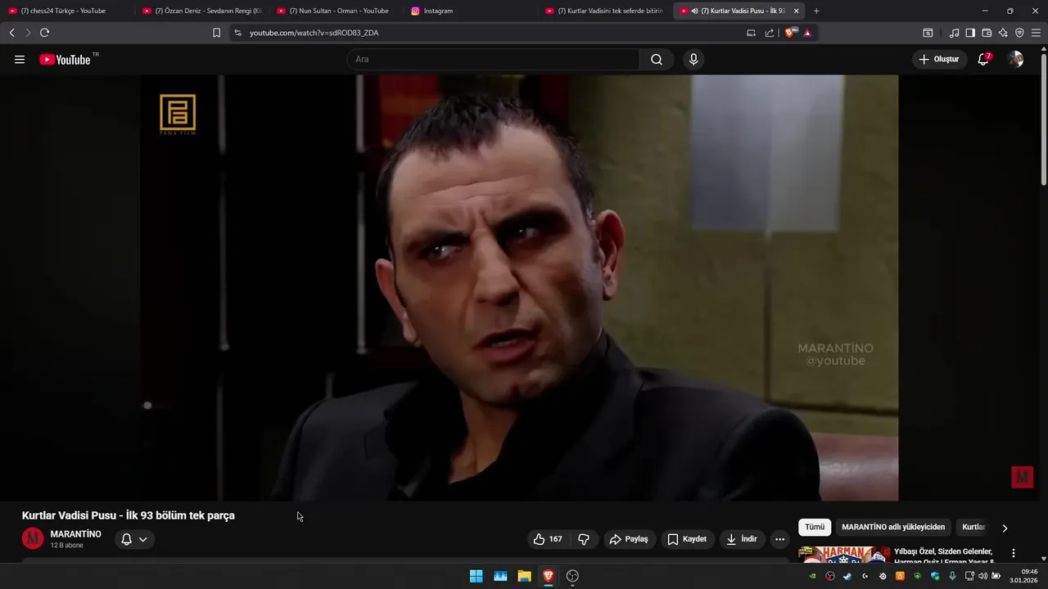Screen dimensions: 1048x589
Task: Open Harman Quiz recommended video thumbnail
Action: pyautogui.click(x=844, y=555)
